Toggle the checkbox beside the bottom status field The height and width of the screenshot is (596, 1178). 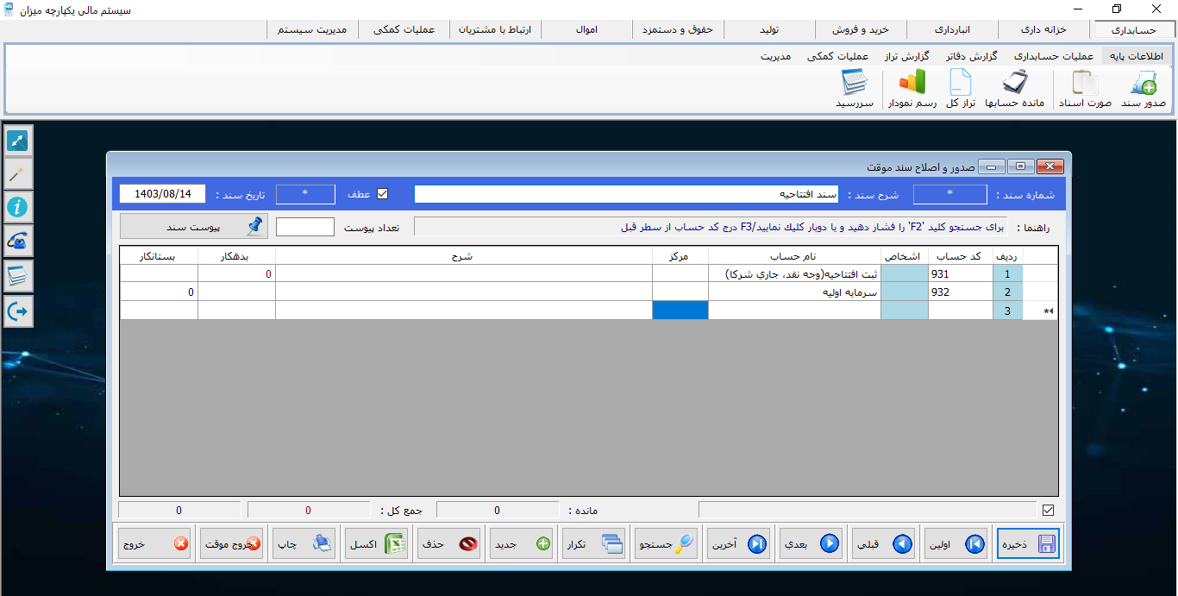click(x=1048, y=510)
